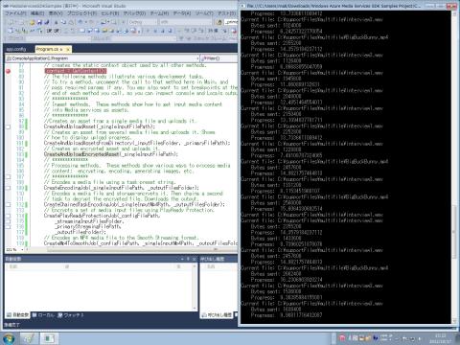The width and height of the screenshot is (460, 345).
Task: Open the チーム(M) menu
Action: tap(159, 13)
